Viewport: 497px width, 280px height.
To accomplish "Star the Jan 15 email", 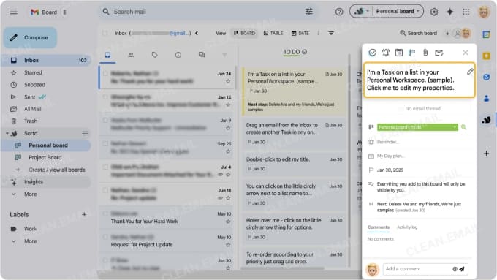I will [228, 105].
